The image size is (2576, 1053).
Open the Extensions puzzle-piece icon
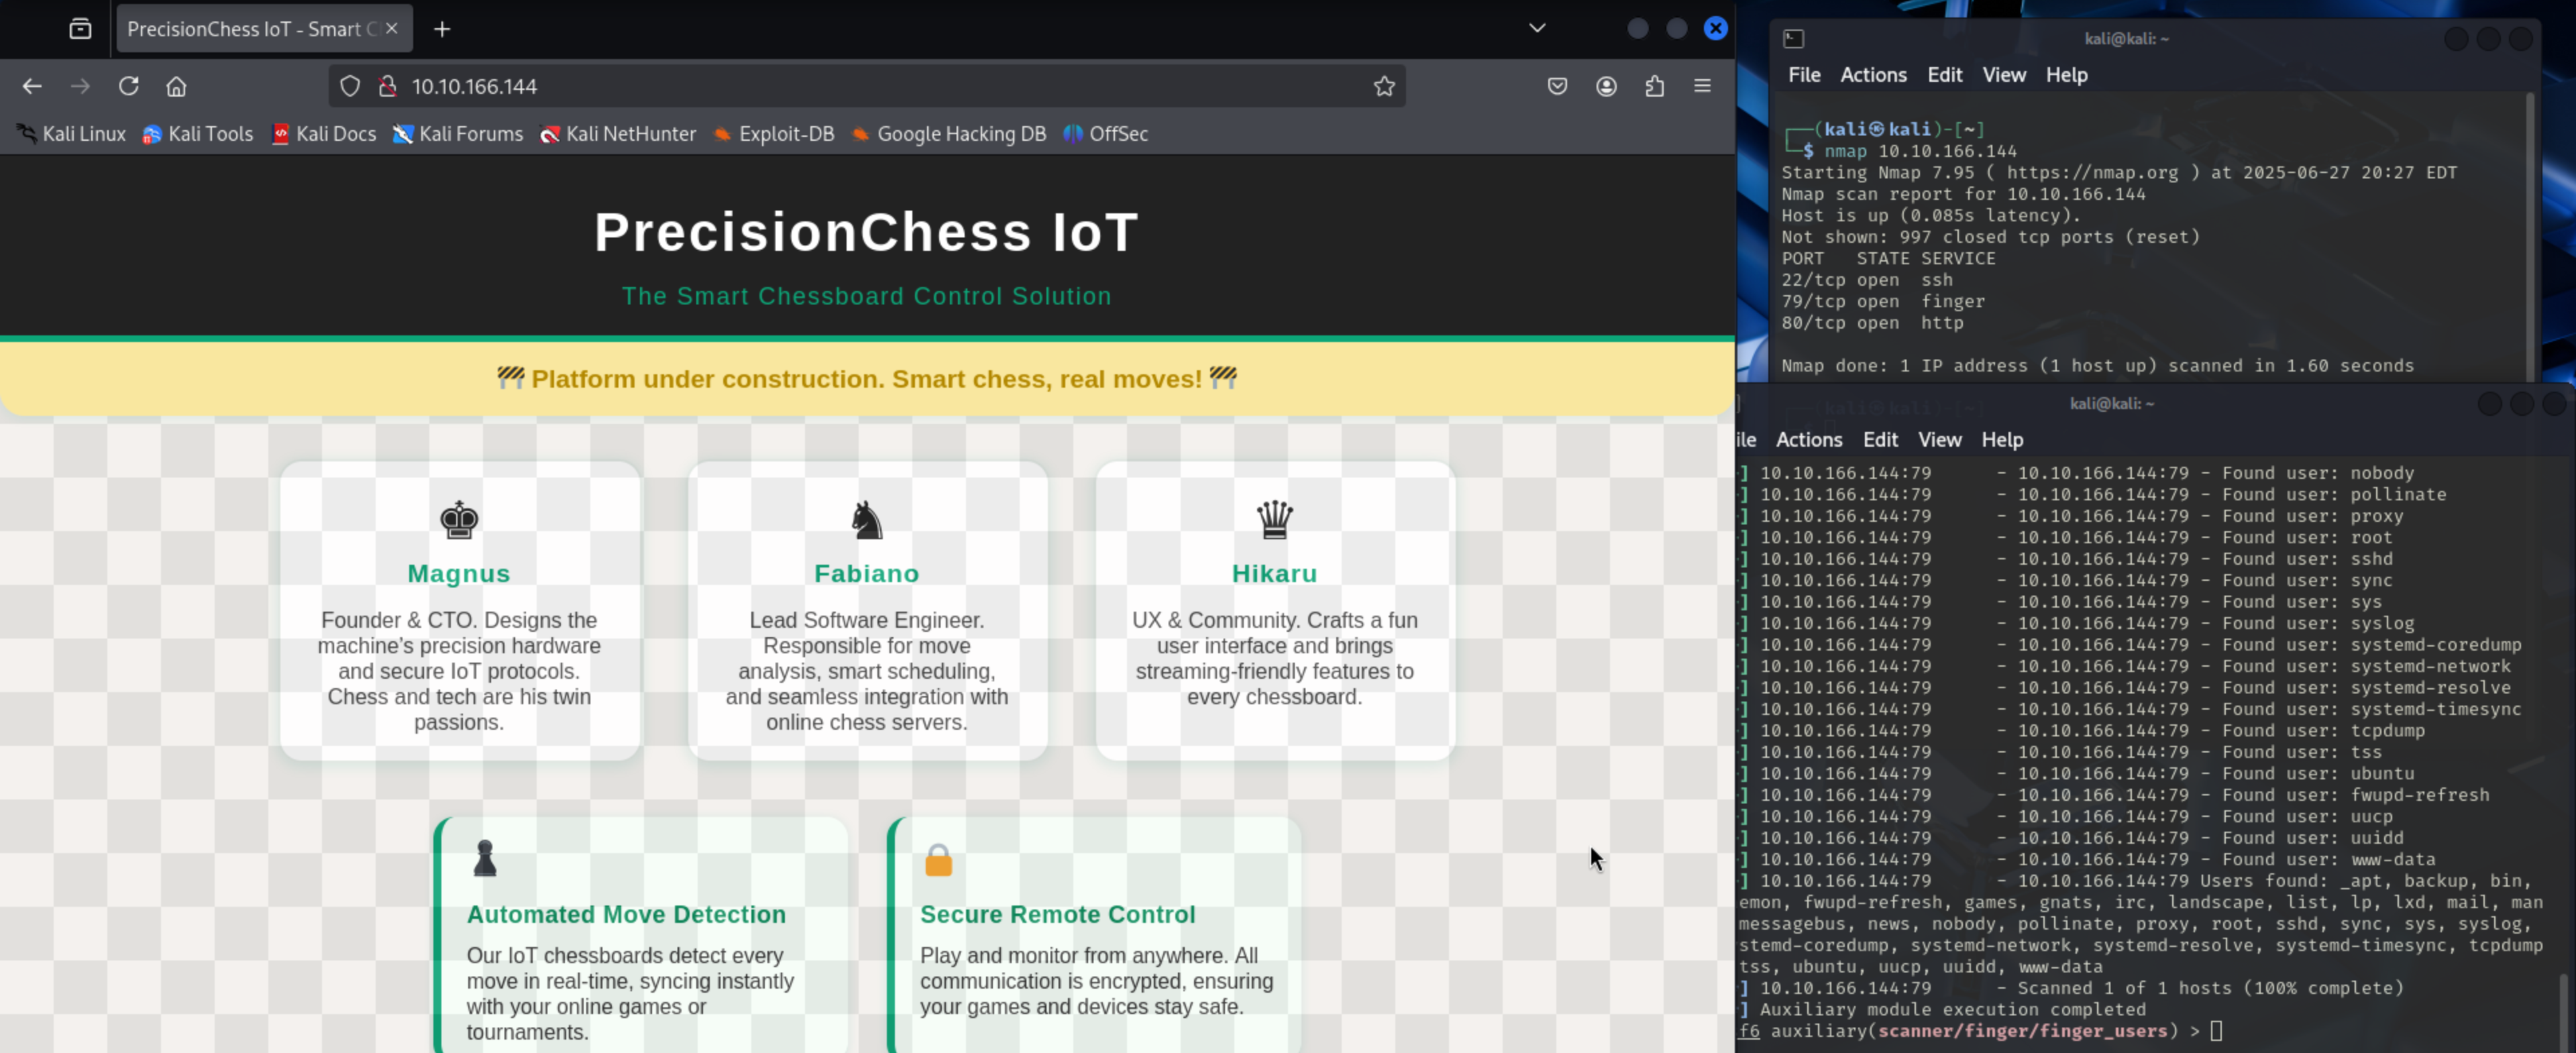click(x=1654, y=86)
